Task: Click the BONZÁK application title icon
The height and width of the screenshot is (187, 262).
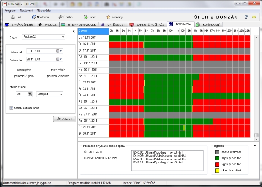Action: (x=5, y=4)
